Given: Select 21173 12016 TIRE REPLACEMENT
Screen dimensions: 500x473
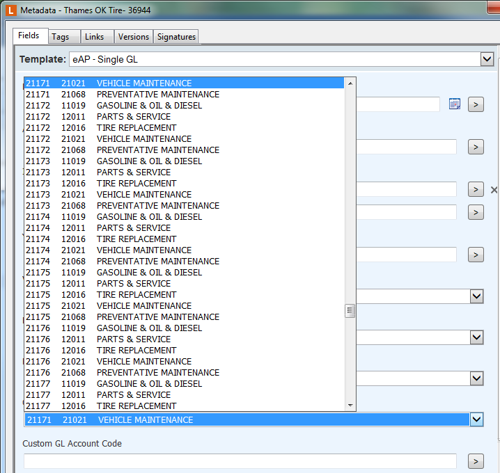Looking at the screenshot, I should point(185,184).
